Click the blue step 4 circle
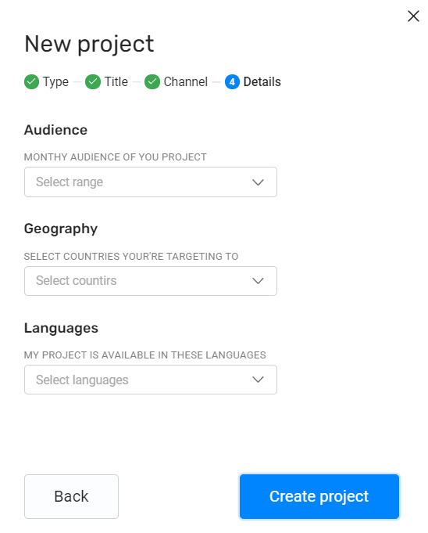The width and height of the screenshot is (428, 533). [x=232, y=82]
